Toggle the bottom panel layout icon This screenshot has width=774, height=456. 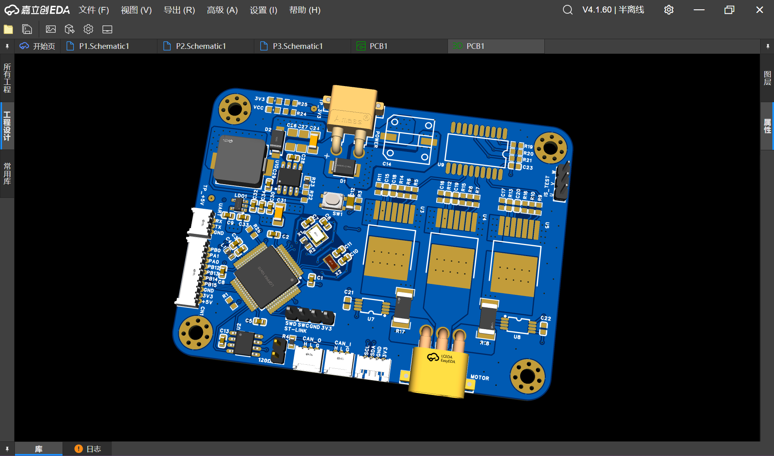[x=107, y=29]
